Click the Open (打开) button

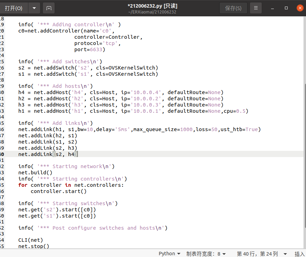tap(14, 8)
